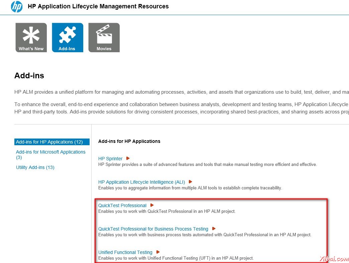Click the HP logo in the header
The image size is (349, 263).
tap(17, 7)
